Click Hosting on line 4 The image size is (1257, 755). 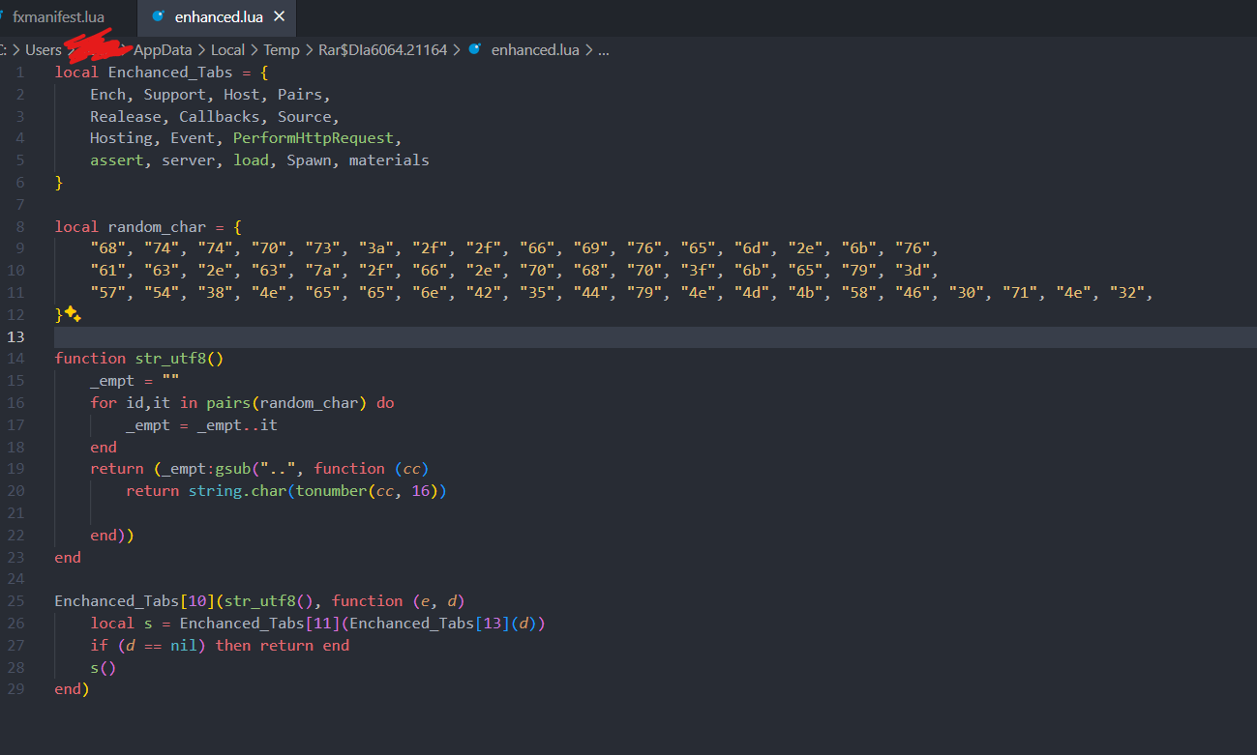[x=122, y=138]
